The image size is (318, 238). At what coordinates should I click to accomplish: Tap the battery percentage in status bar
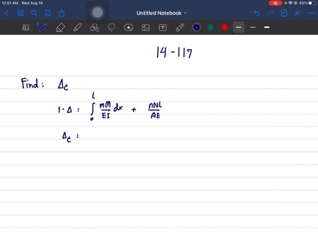303,3
